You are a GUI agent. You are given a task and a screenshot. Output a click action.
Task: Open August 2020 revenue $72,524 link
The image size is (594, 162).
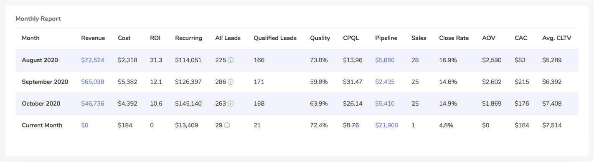click(93, 60)
